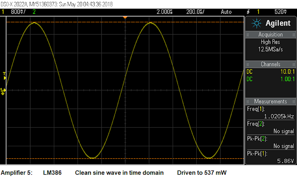Click the Channels panel right grip icon
This screenshot has width=297, height=183.
pyautogui.click(x=293, y=65)
